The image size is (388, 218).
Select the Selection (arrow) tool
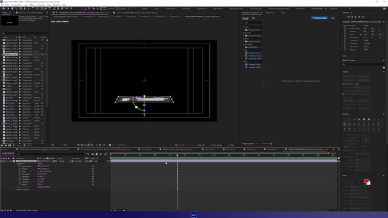(8, 8)
